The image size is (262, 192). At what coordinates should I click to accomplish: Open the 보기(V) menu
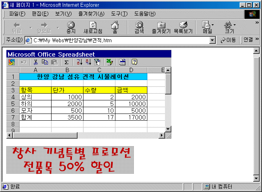pos(64,14)
